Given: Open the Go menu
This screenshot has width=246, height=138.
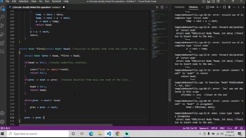Looking at the screenshot, I should [41, 2].
